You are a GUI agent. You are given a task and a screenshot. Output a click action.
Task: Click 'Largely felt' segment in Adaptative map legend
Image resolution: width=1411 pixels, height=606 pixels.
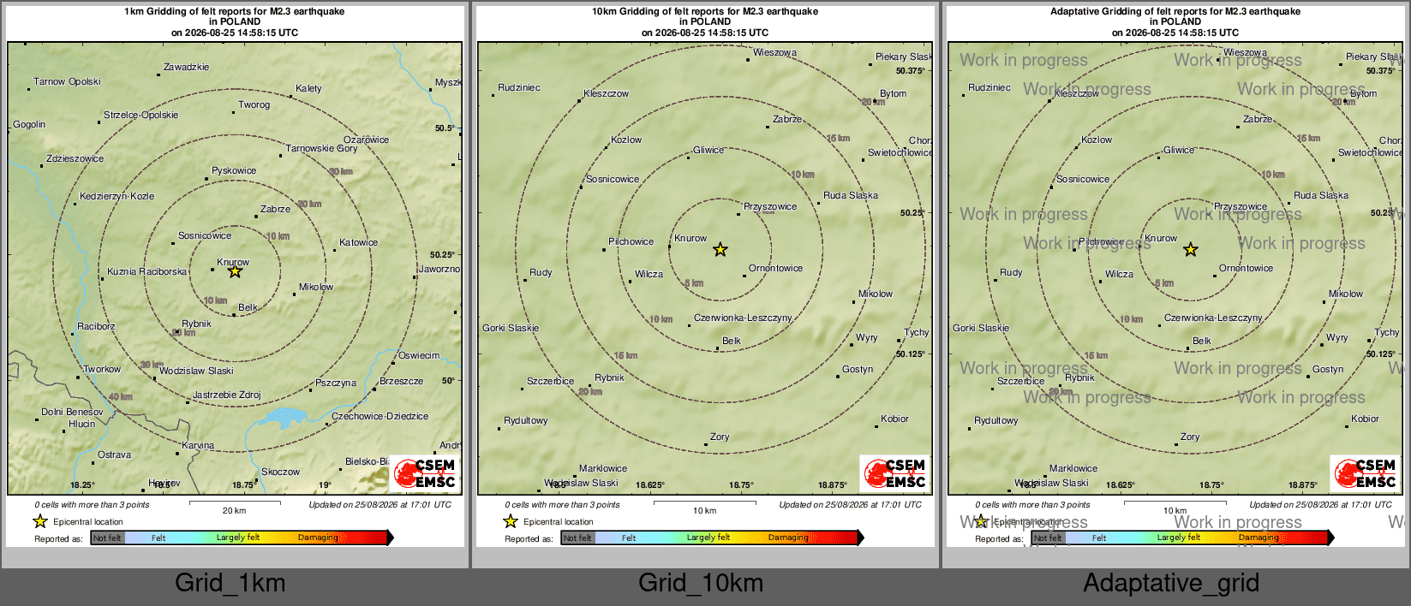click(x=1179, y=538)
